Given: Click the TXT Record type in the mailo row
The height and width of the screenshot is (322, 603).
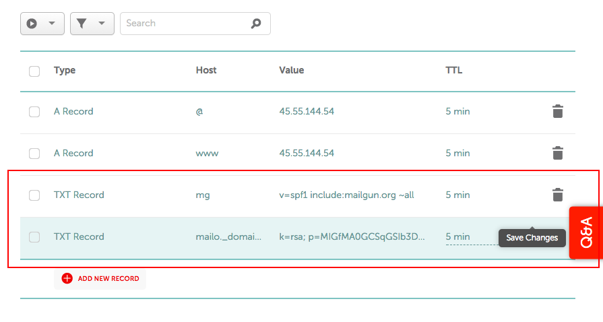Looking at the screenshot, I should pyautogui.click(x=79, y=236).
